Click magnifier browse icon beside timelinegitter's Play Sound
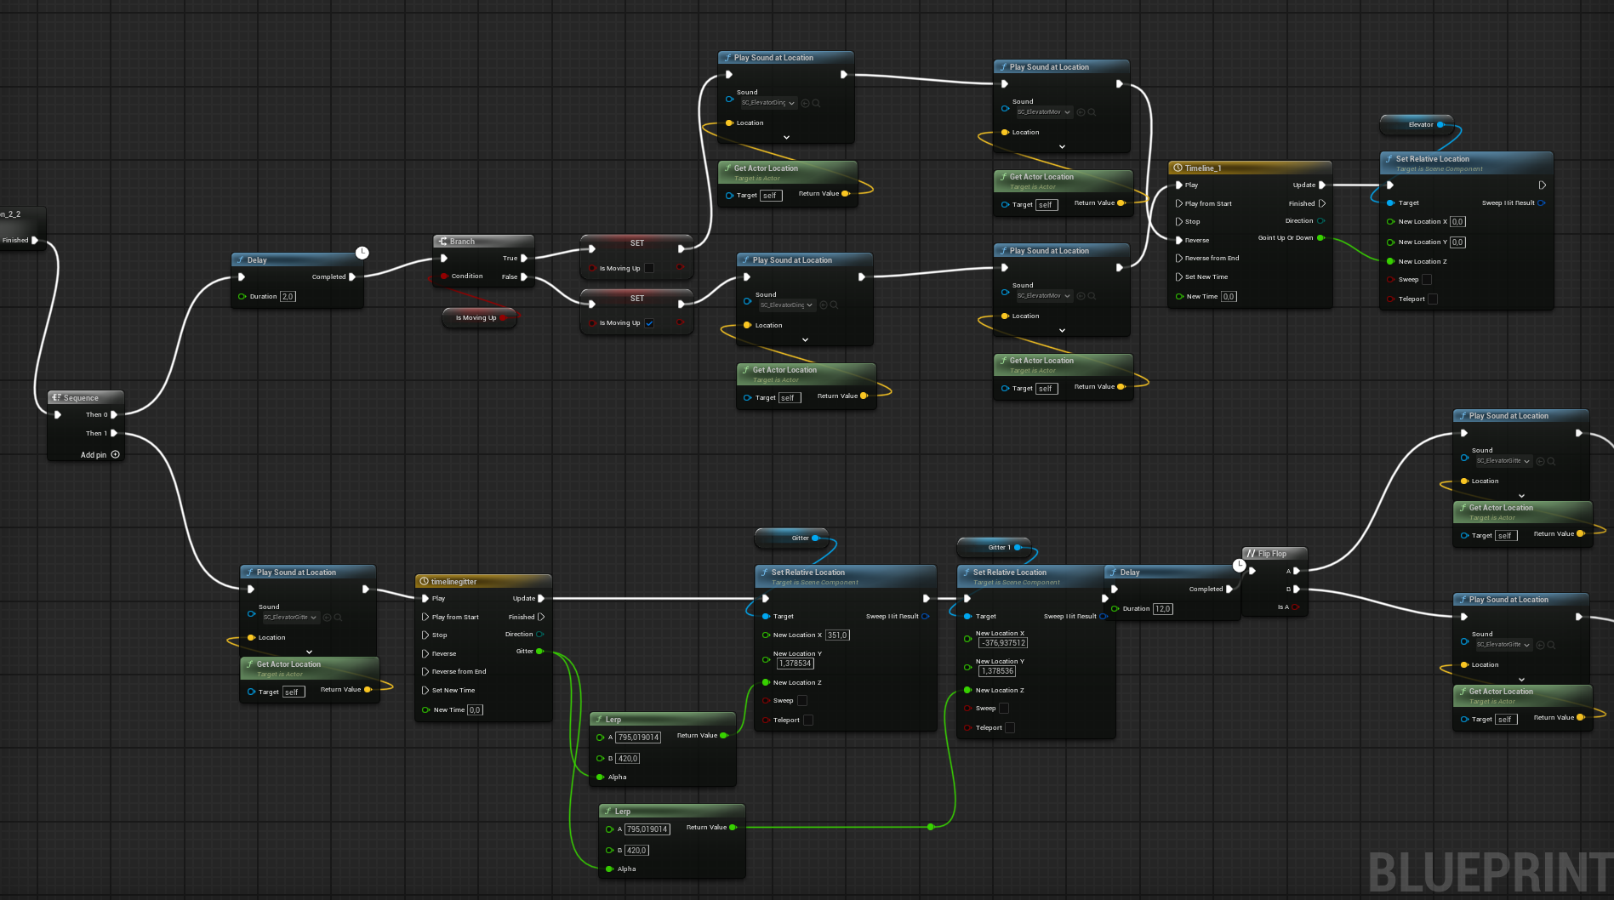 pyautogui.click(x=338, y=618)
